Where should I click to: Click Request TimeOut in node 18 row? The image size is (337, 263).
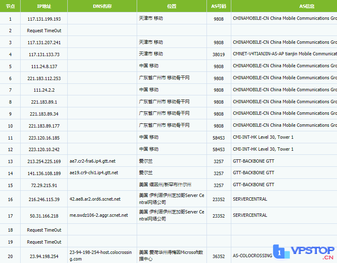click(x=44, y=230)
